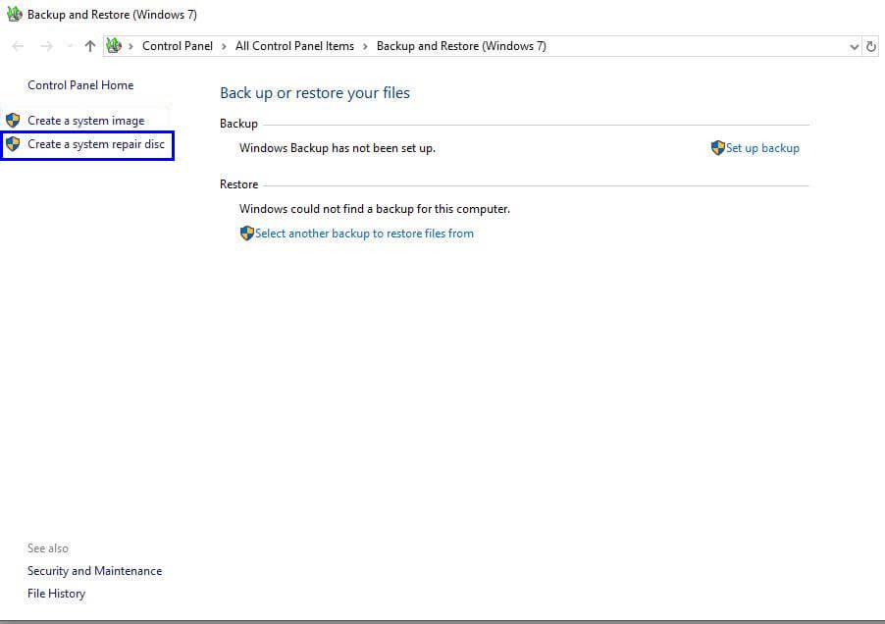Open the address bar history dropdown
The width and height of the screenshot is (885, 624).
[x=854, y=47]
